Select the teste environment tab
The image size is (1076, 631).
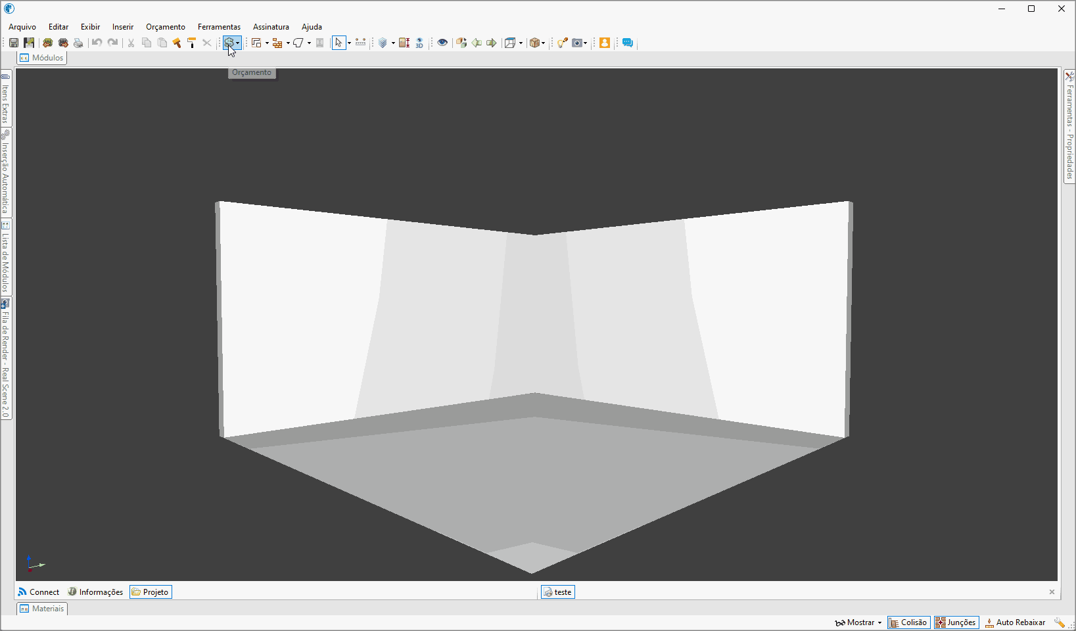coord(557,592)
